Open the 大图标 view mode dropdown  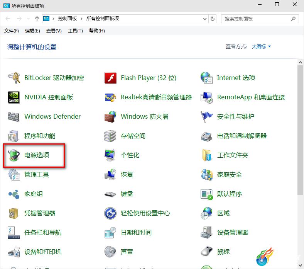pyautogui.click(x=261, y=47)
